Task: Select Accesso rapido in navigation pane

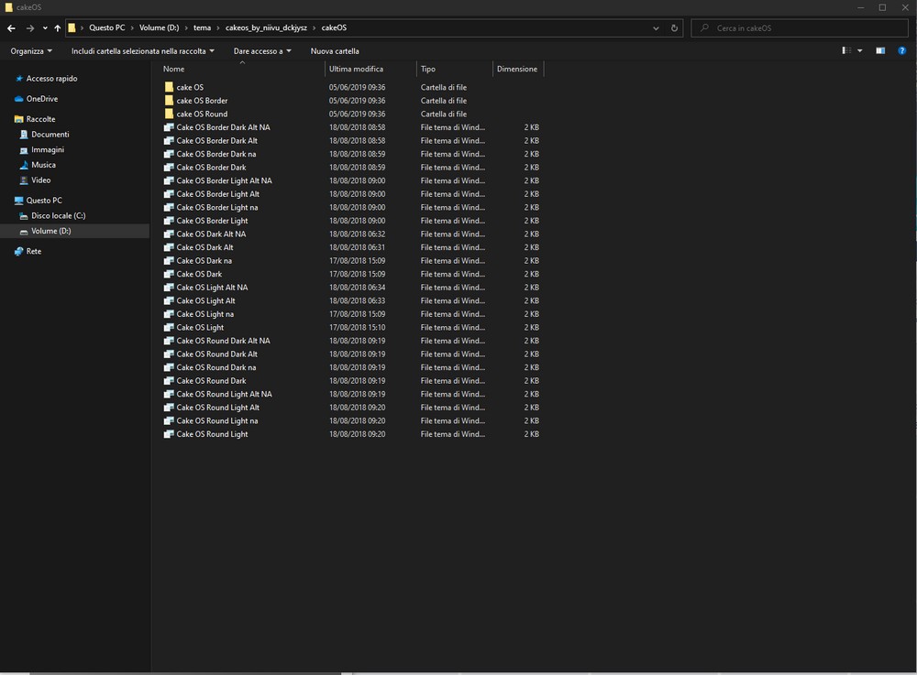Action: (x=51, y=79)
